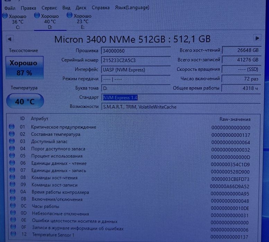This screenshot has width=269, height=242.
Task: Click the Micron 3400 NVMe 512GB title
Action: 132,39
